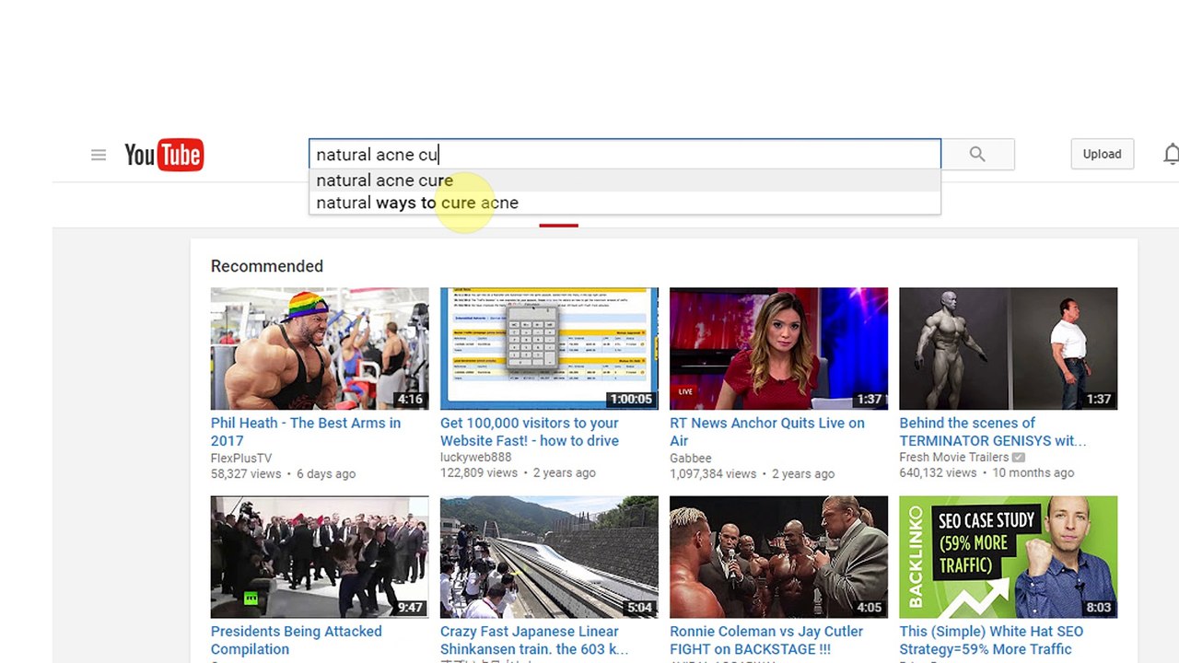This screenshot has width=1179, height=663.
Task: Open the notifications bell
Action: [x=1171, y=155]
